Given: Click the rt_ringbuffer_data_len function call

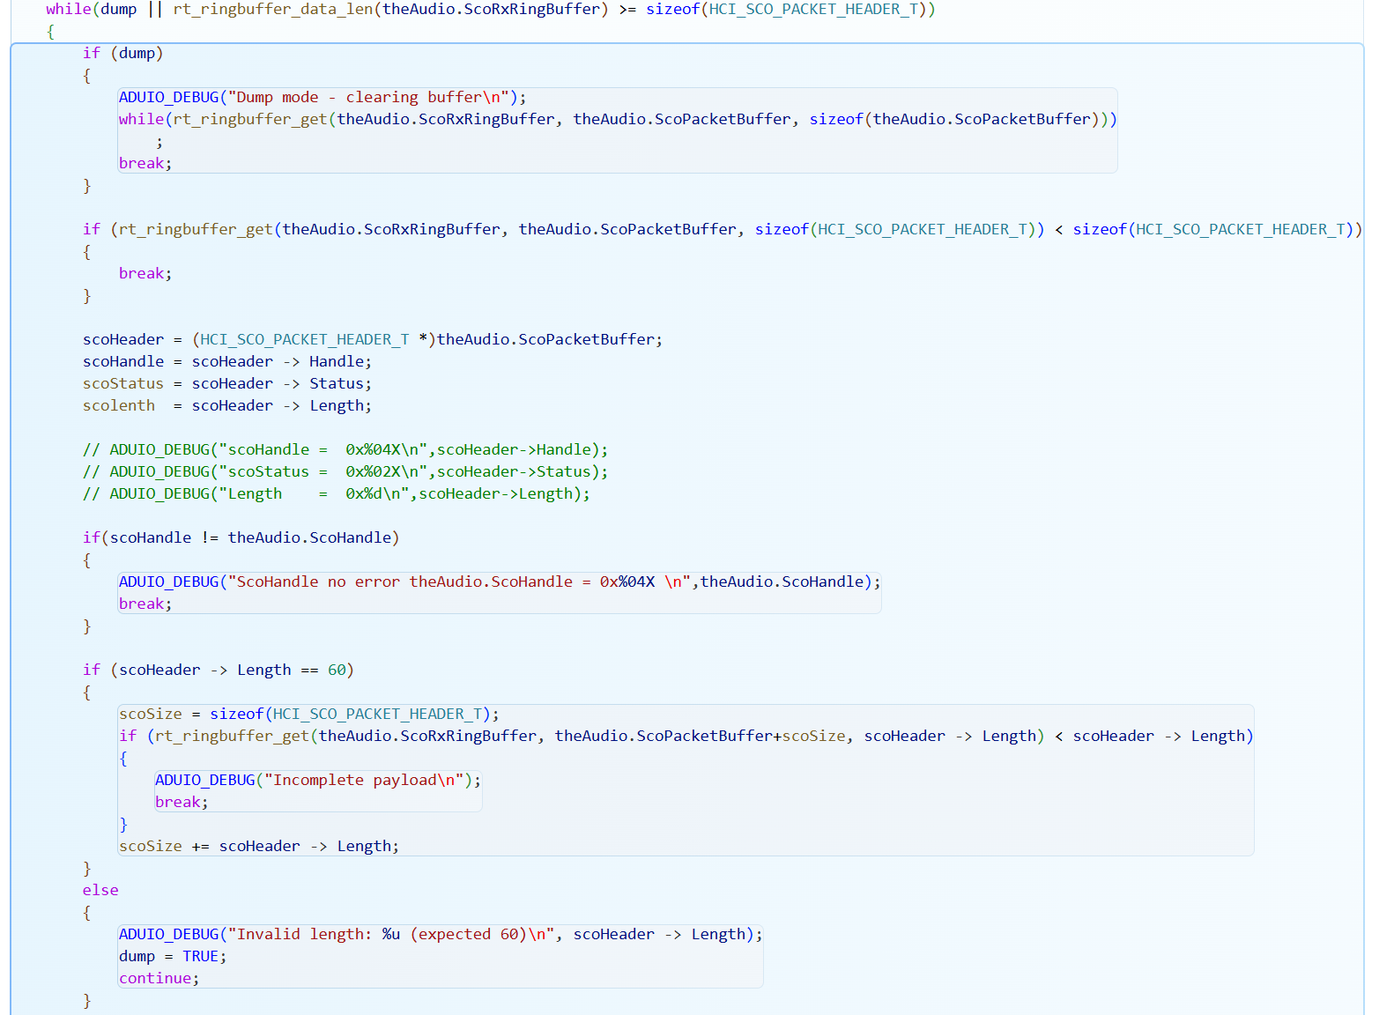Looking at the screenshot, I should point(272,10).
